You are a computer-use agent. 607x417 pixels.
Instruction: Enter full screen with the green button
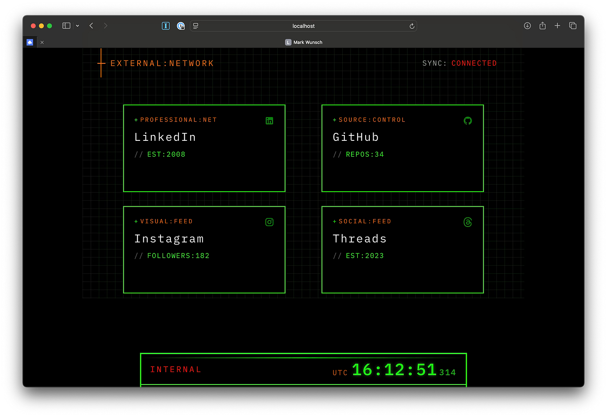(50, 26)
